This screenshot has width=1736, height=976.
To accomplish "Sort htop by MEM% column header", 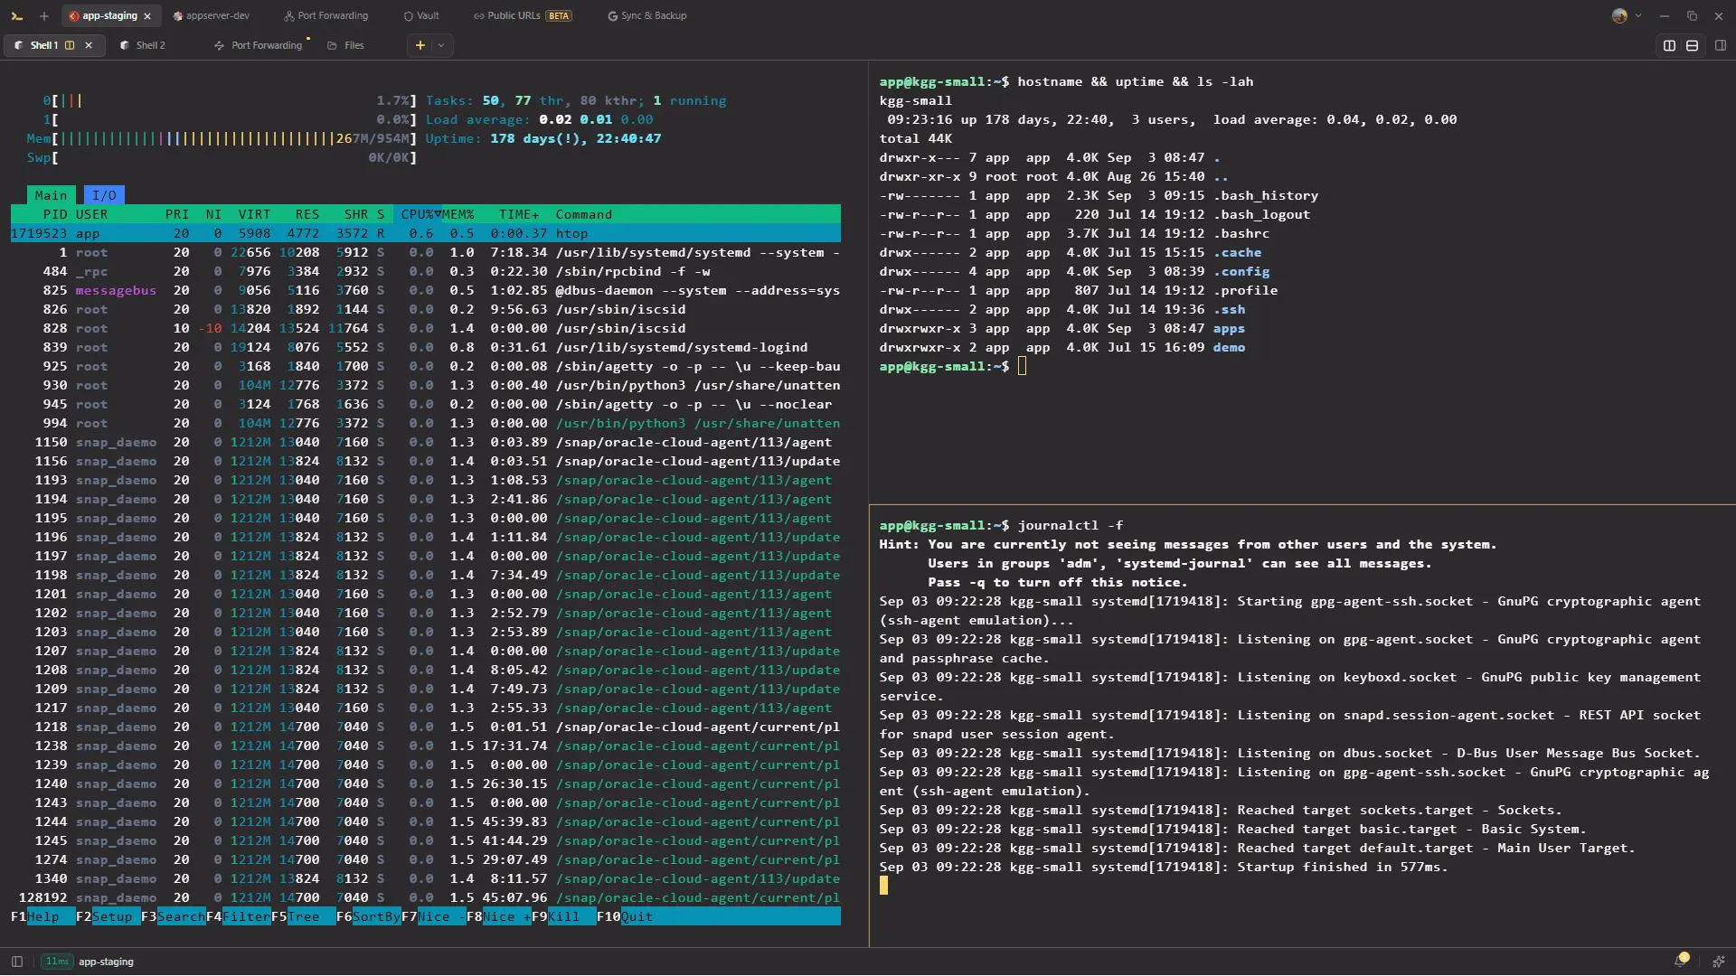I will click(458, 214).
